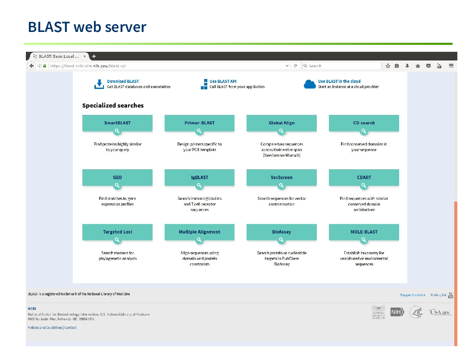Screen dimensions: 475x357
Task: Open a new tab with the plus button
Action: click(94, 57)
